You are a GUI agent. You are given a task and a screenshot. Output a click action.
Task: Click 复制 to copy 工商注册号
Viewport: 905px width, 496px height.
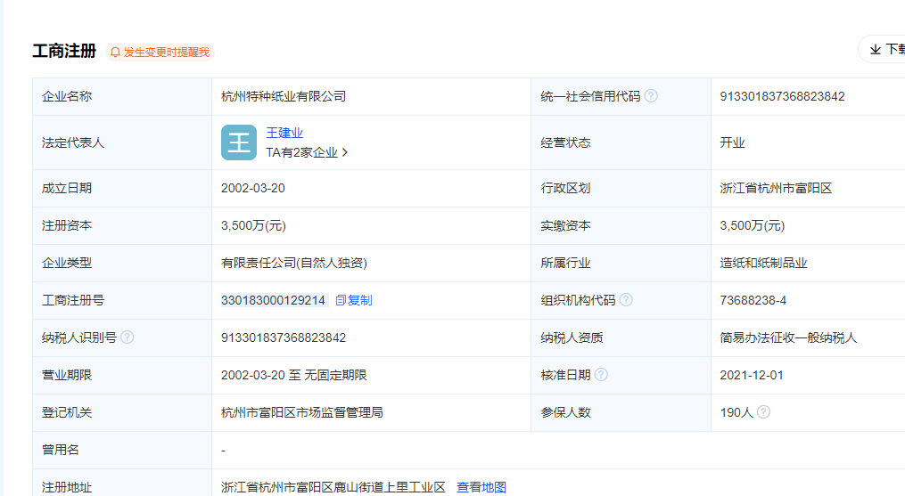[359, 300]
